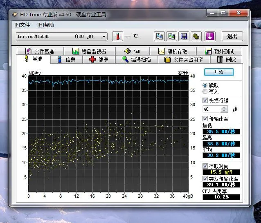The height and width of the screenshot is (223, 261).
Task: Select the 读取 read radio button
Action: pos(205,85)
